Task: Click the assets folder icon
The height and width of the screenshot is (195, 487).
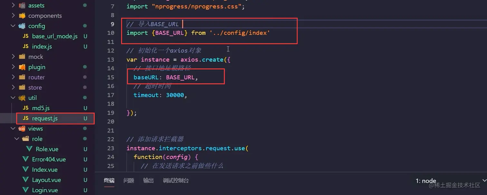Action: (22, 5)
